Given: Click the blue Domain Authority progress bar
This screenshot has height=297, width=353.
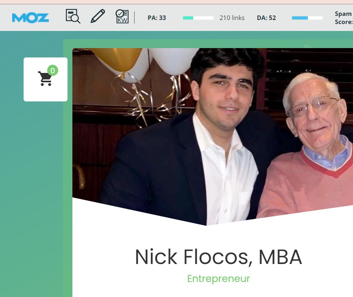Looking at the screenshot, I should click(307, 18).
